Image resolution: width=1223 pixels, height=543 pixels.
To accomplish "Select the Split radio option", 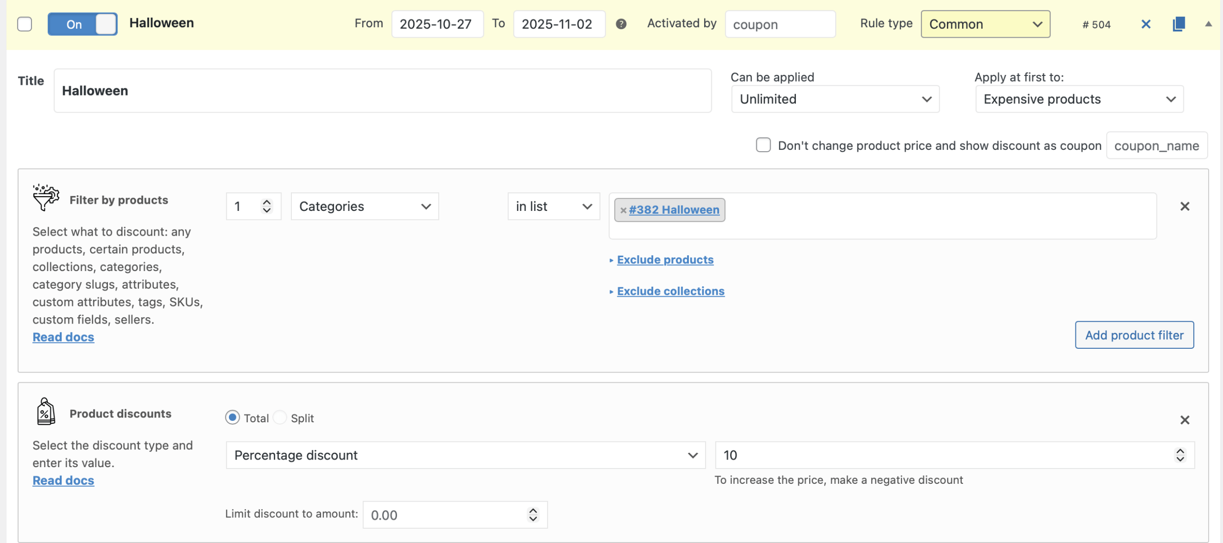I will [280, 418].
